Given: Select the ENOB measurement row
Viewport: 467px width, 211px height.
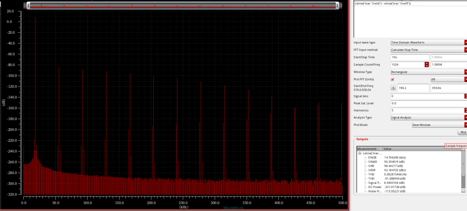Looking at the screenshot, I should click(x=409, y=158).
